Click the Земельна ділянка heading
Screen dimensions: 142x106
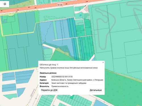pos(48,73)
